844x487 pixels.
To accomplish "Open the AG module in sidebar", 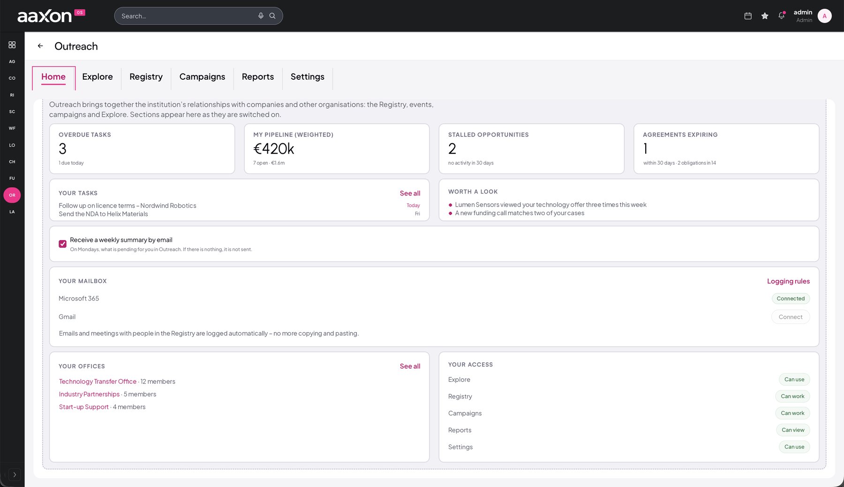I will pos(12,61).
